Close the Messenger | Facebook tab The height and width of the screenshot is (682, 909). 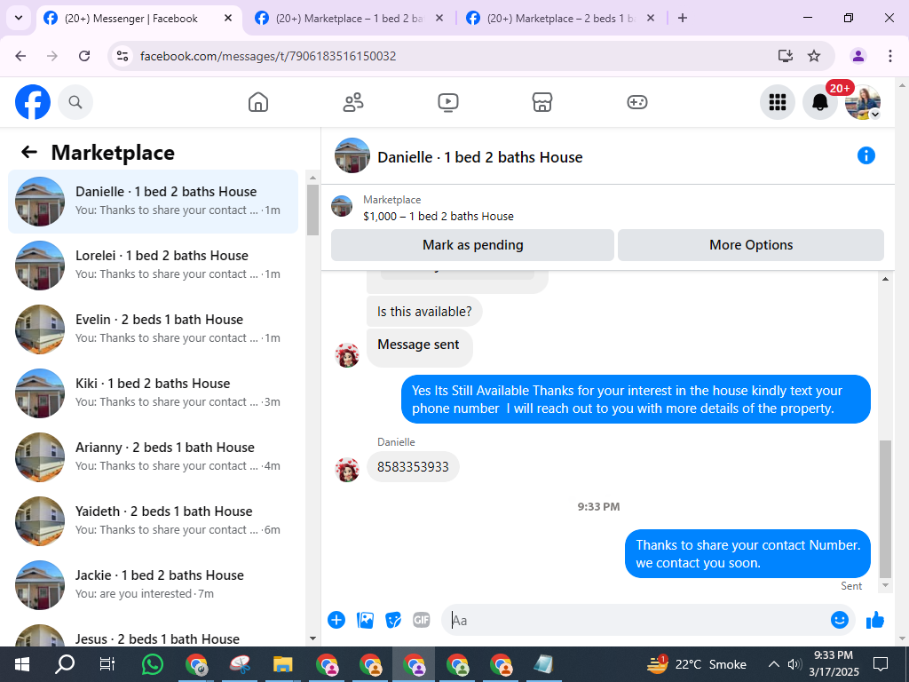coord(228,18)
